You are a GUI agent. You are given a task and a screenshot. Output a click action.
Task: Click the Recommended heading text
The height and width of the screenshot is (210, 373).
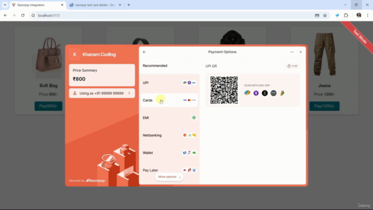pyautogui.click(x=155, y=66)
